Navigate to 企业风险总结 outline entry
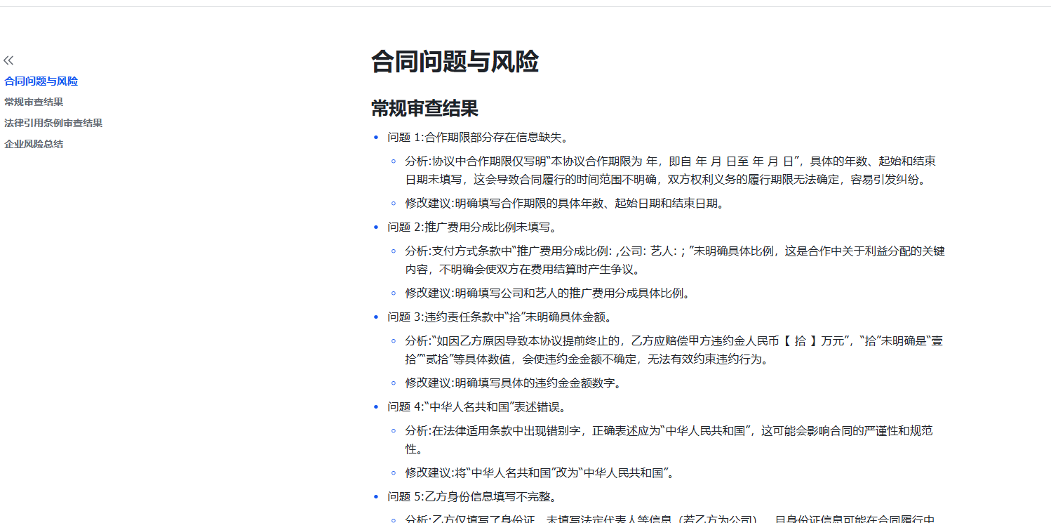The height and width of the screenshot is (523, 1051). coord(34,144)
